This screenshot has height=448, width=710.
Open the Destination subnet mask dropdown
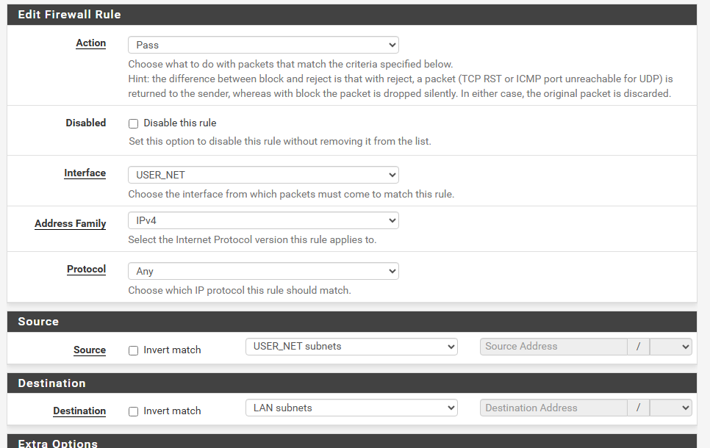670,408
